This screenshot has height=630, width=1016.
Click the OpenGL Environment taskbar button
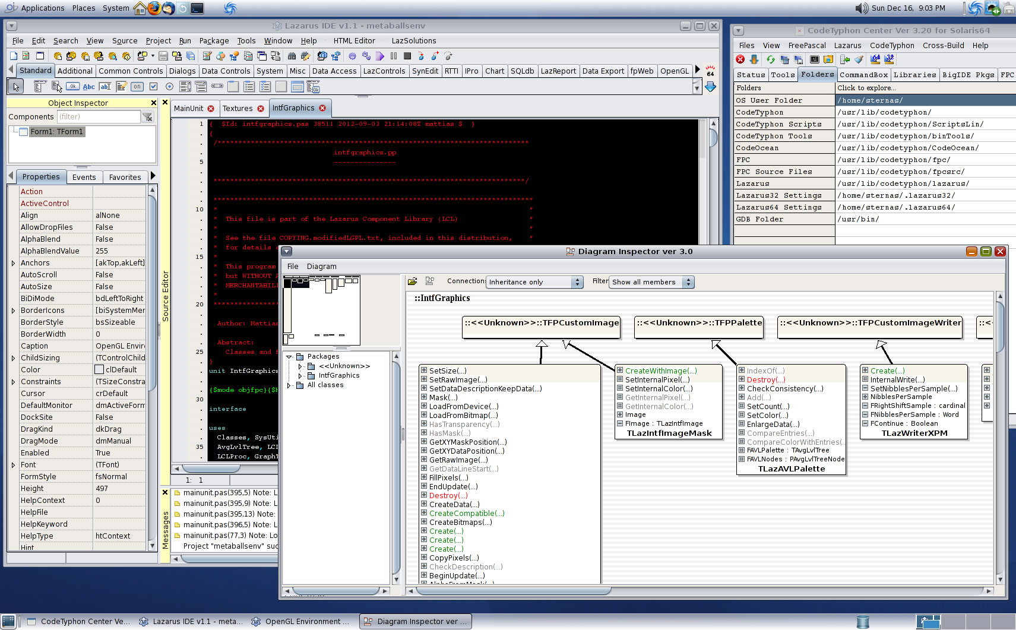tap(301, 621)
